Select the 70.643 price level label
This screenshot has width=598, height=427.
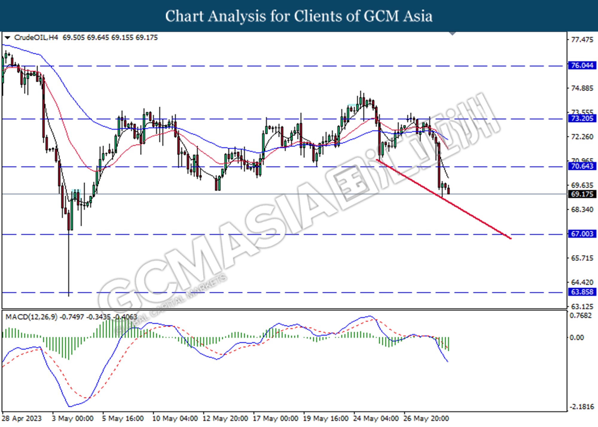[582, 166]
